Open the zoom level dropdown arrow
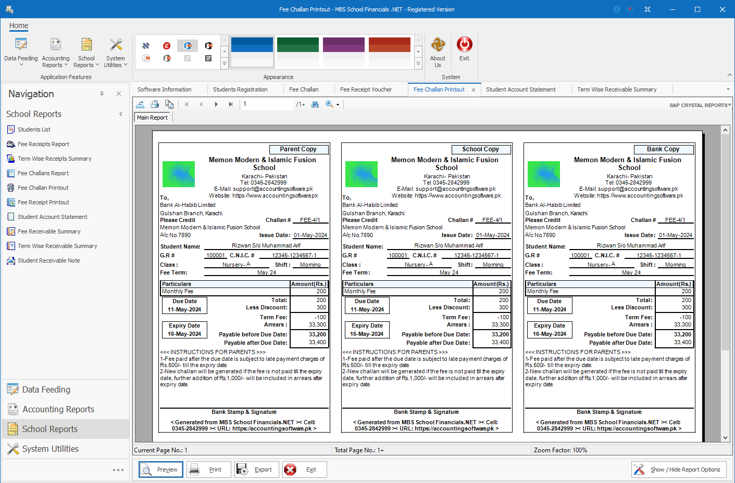The width and height of the screenshot is (735, 483). 338,105
